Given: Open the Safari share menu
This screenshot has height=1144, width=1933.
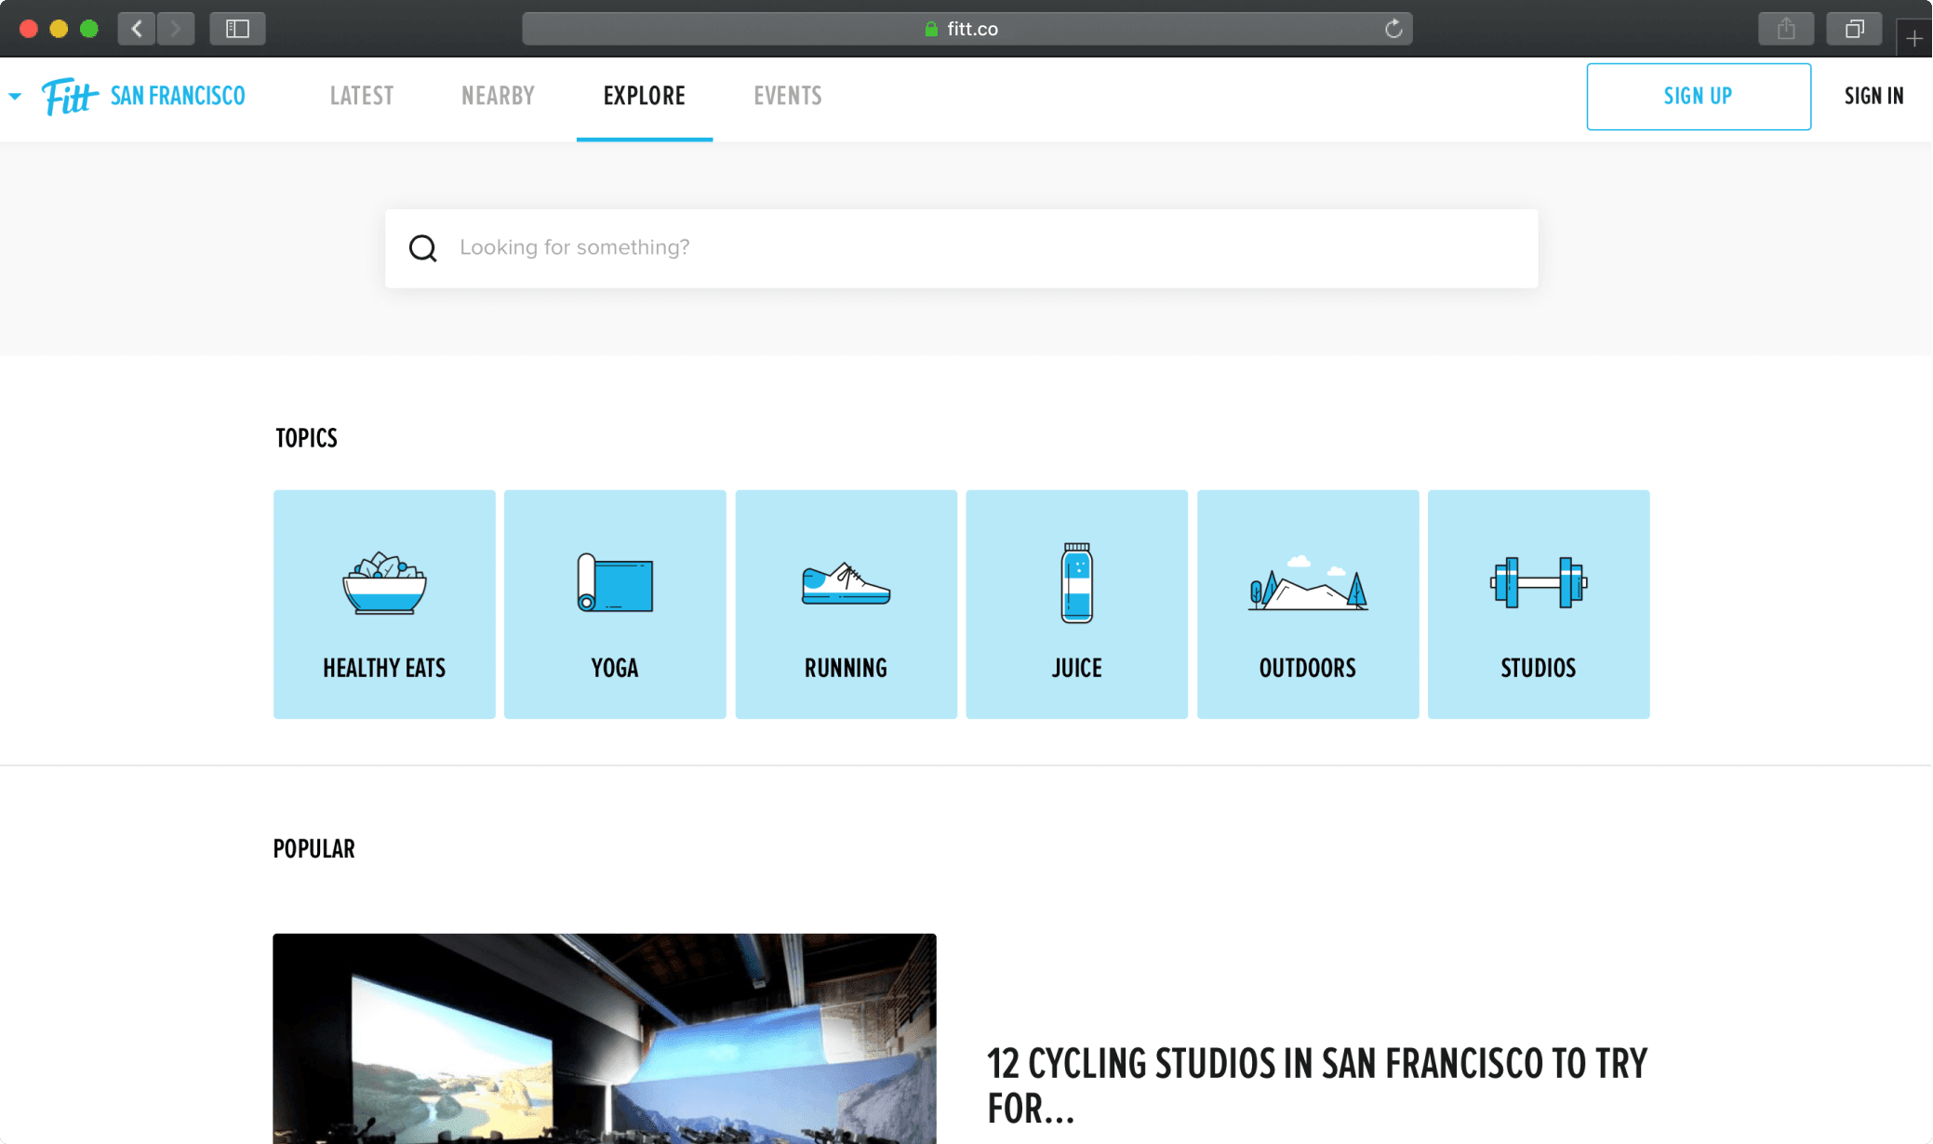Looking at the screenshot, I should point(1785,29).
